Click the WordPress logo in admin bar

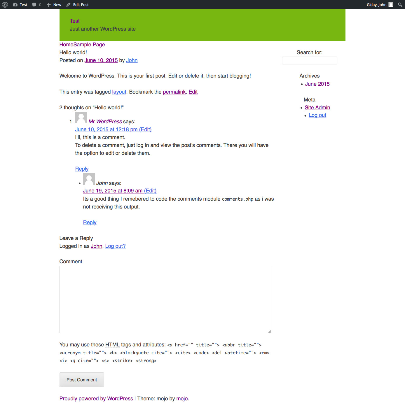click(x=5, y=5)
